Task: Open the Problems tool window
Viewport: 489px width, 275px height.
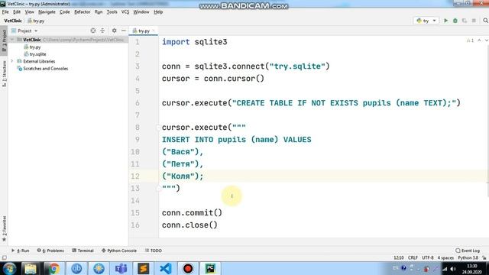Action: (x=50, y=251)
